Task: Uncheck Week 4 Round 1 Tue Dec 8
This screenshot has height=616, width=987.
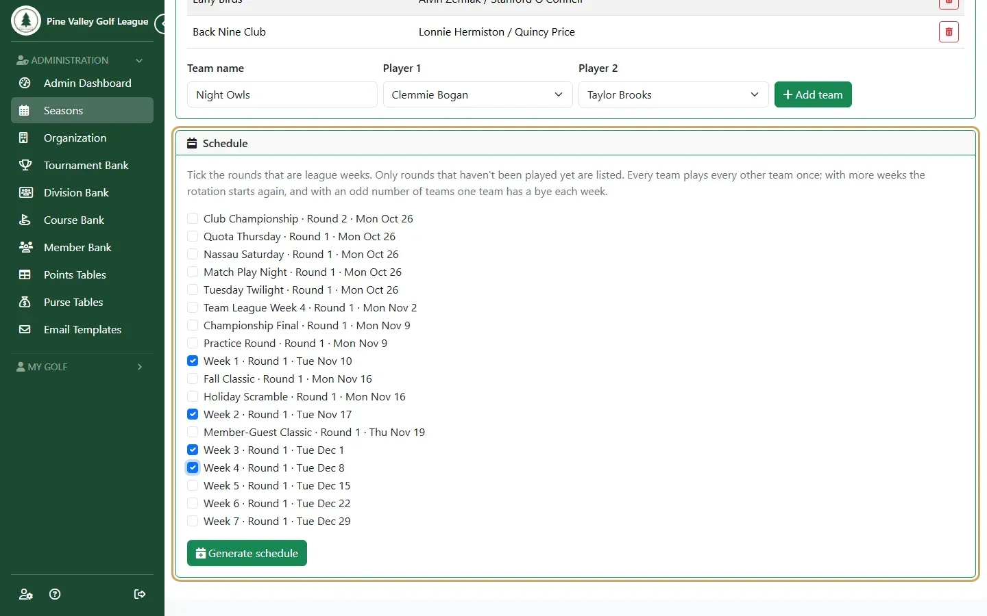Action: (193, 467)
